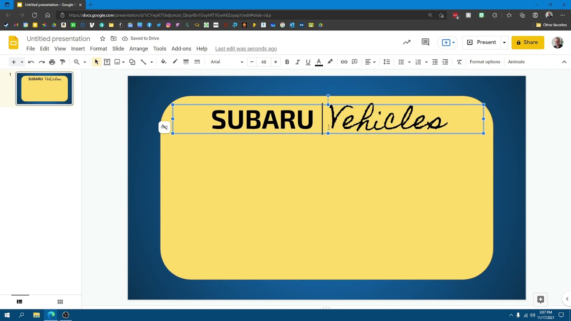Open the comment history

tap(426, 42)
